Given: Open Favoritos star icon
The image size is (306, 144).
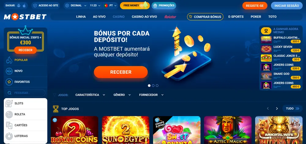Looking at the screenshot, I should point(9,82).
